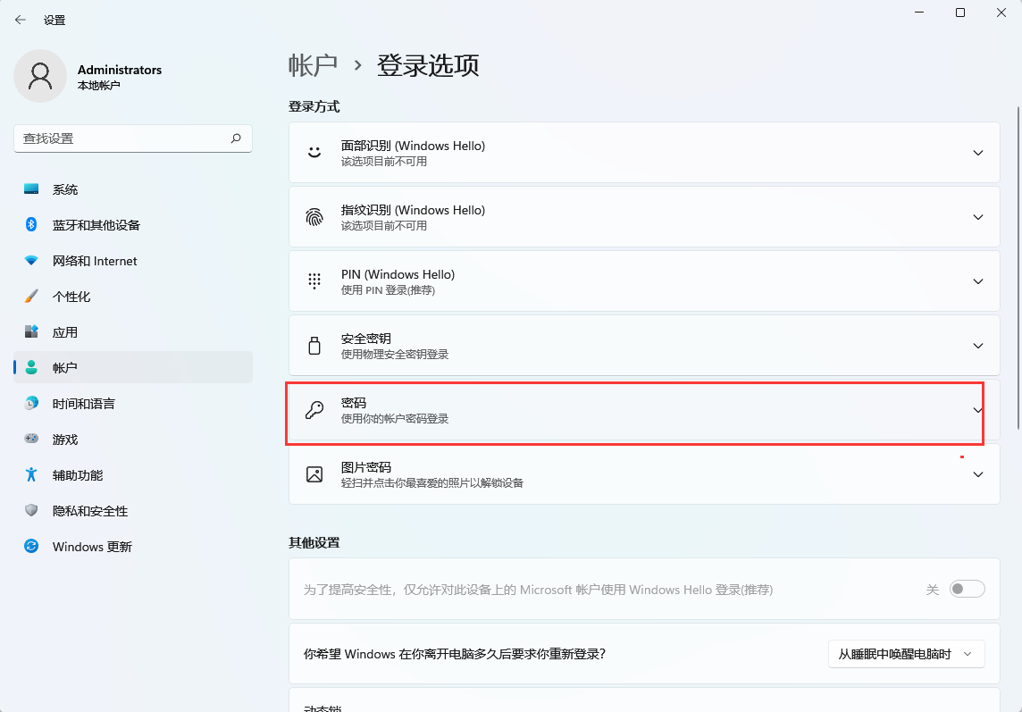Click the 密码 key icon

[x=314, y=409]
